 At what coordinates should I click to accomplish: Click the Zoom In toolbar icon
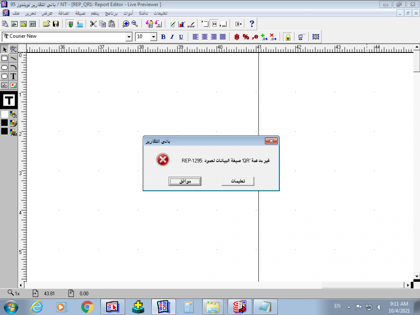[126, 24]
